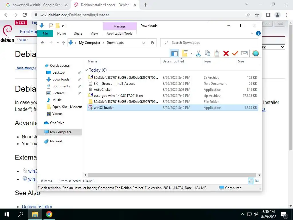
Task: Toggle the navigation pane icon in toolbar
Action: point(174,53)
